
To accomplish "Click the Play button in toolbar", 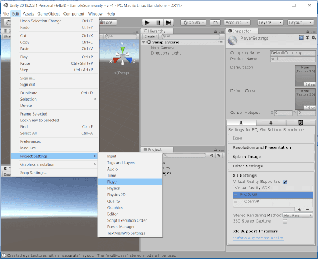I will tap(147, 22).
